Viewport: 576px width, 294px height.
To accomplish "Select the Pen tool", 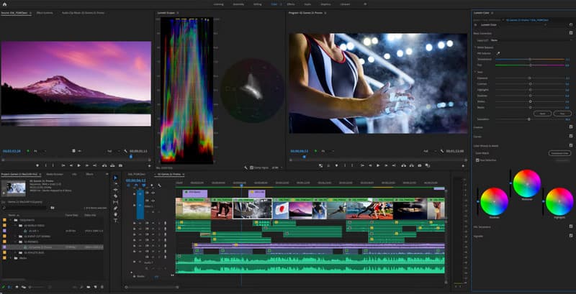I will click(115, 208).
